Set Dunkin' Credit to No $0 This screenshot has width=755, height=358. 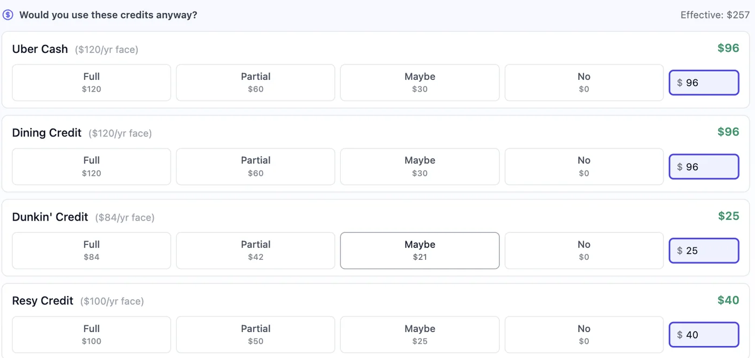pos(584,251)
